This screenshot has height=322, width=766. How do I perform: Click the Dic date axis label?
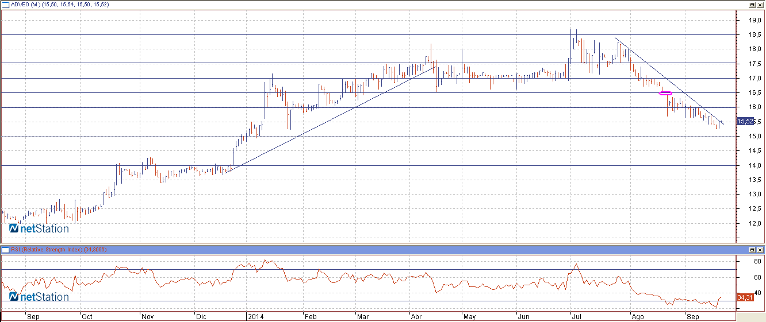pos(201,316)
